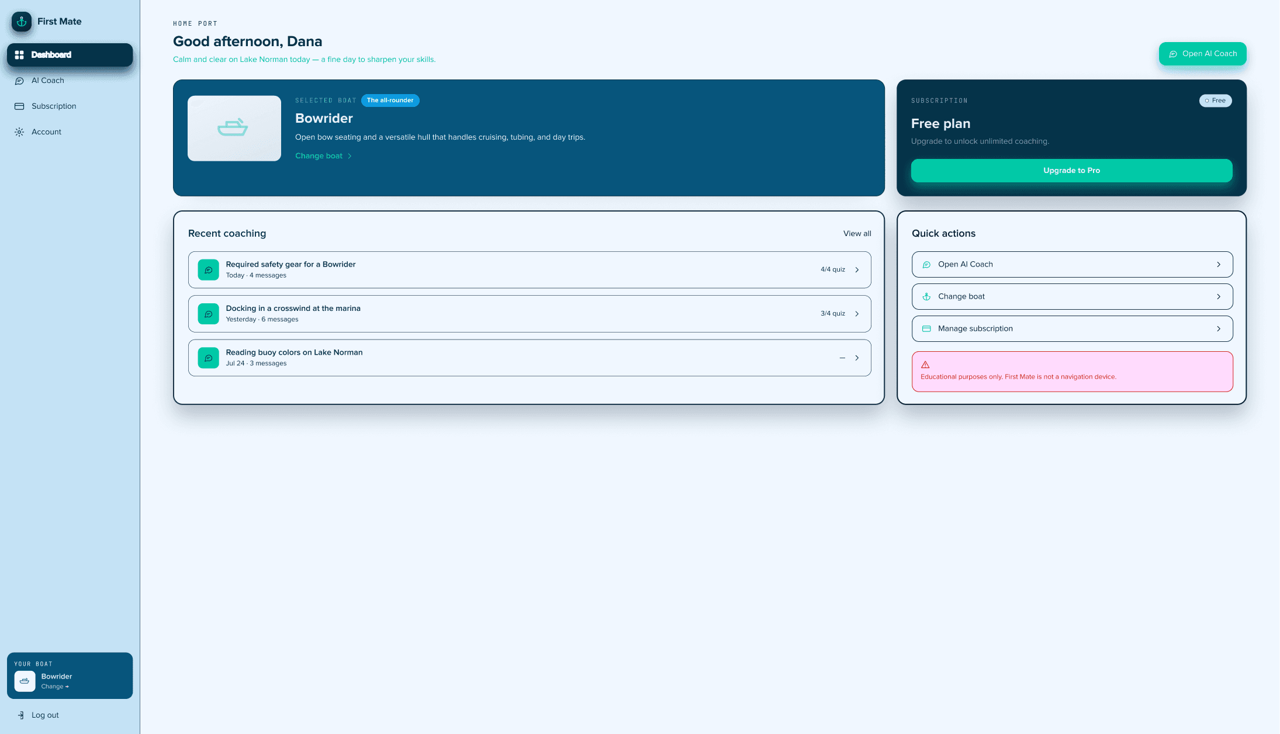Click the chat icon in Open AI Coach quick action
The image size is (1280, 734).
click(926, 265)
